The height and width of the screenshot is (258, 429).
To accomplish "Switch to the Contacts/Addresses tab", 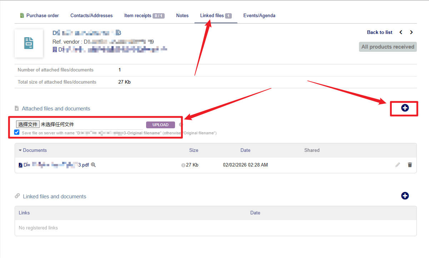I will coord(91,15).
